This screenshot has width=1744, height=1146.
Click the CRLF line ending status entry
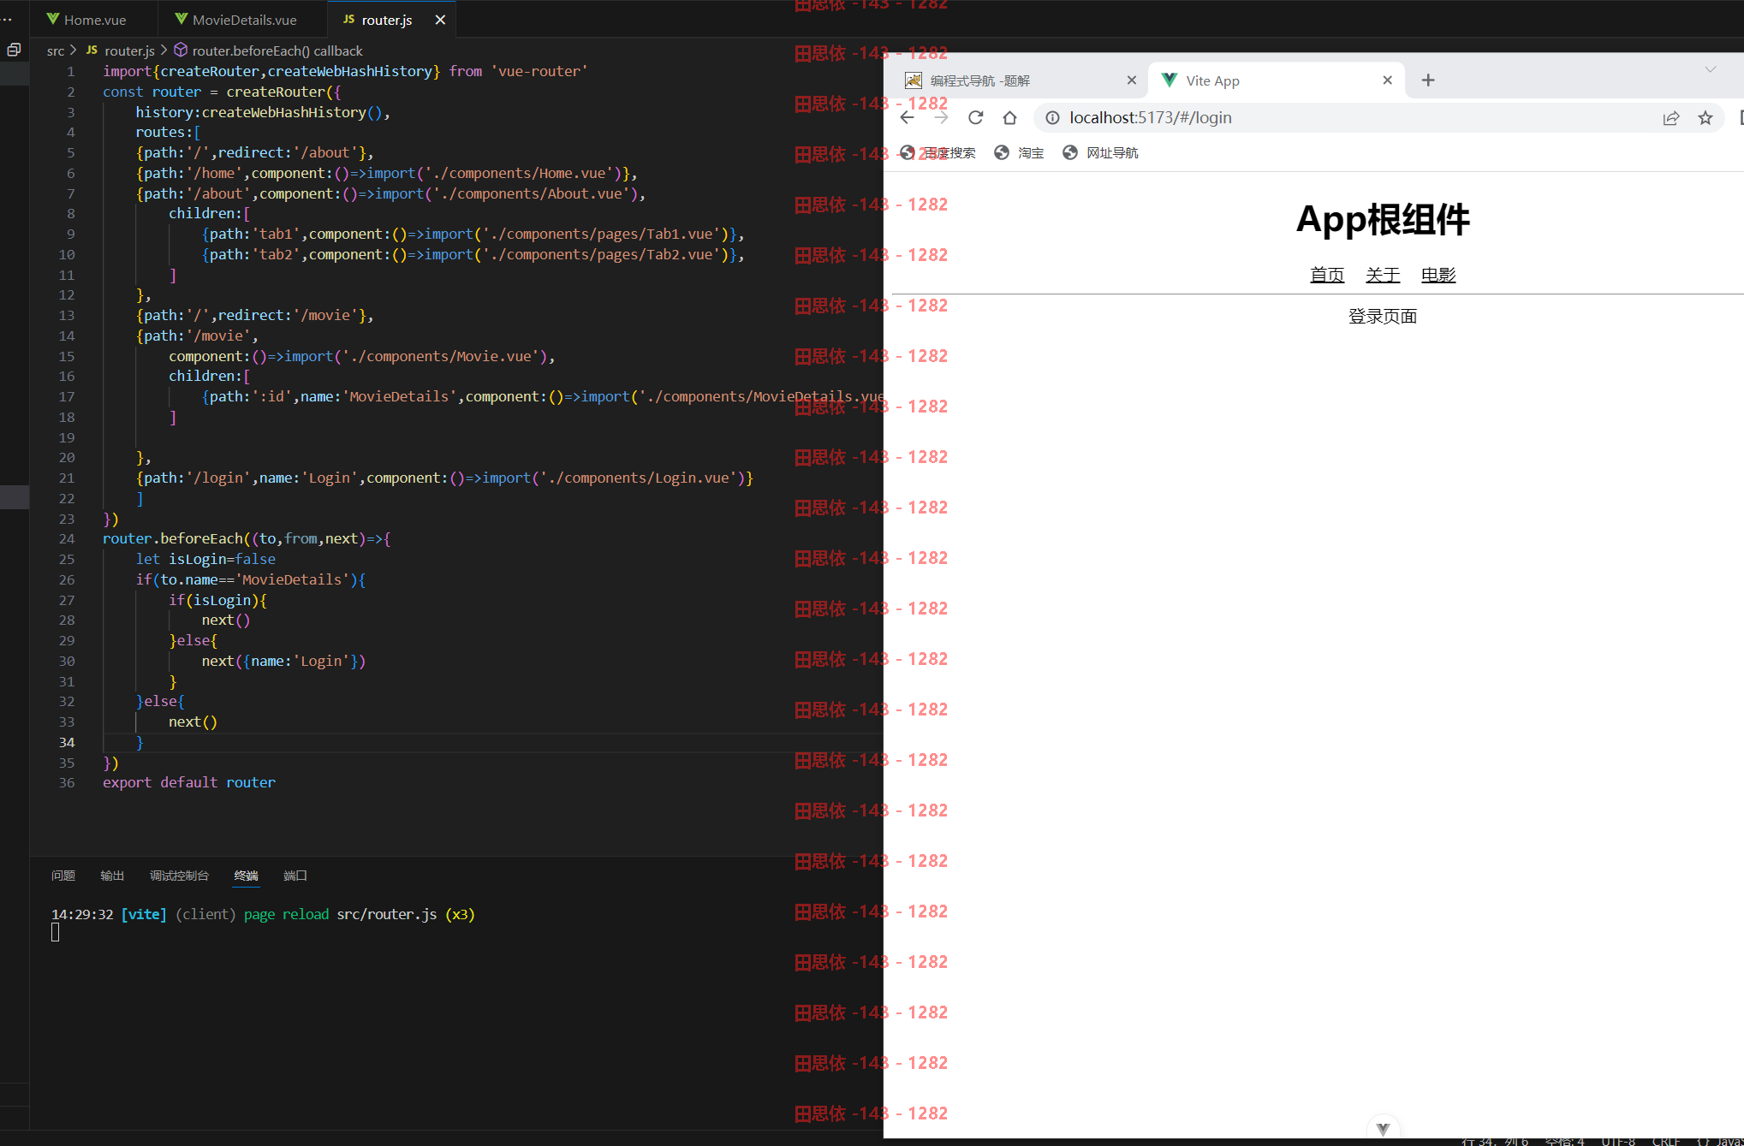(x=1666, y=1141)
